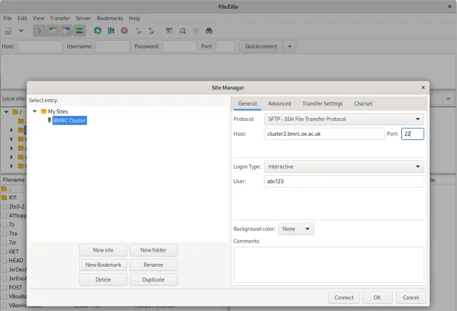Screen dimensions: 457x311
Task: Click the Quickconnect button
Action: tap(261, 46)
